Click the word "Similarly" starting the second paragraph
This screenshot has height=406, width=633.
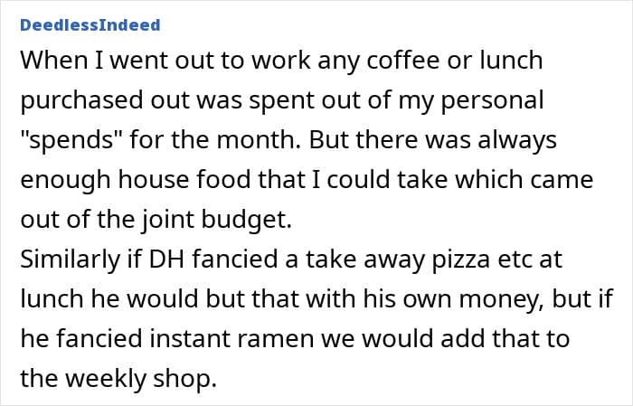(x=70, y=260)
